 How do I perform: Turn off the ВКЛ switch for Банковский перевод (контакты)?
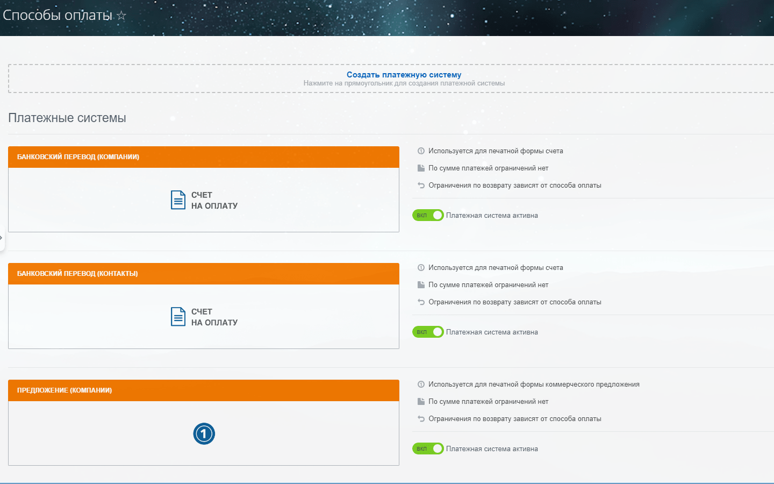(428, 332)
